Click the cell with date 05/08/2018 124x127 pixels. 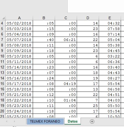click(x=19, y=45)
